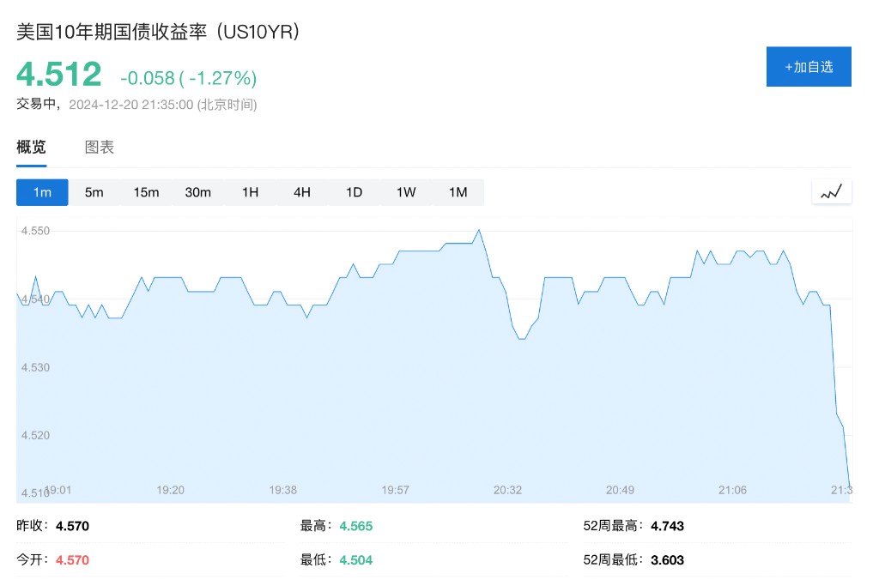Select the 30m interval
Screen dimensions: 879x580
(198, 192)
